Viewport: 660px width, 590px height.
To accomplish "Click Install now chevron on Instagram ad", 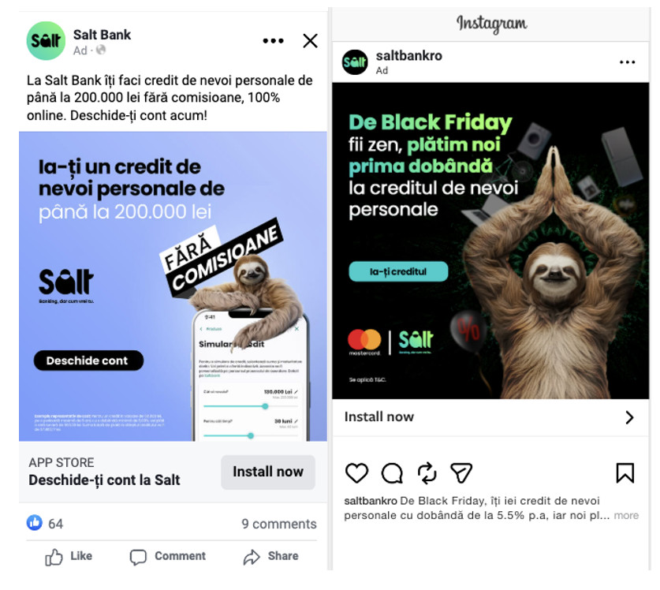I will click(x=629, y=417).
